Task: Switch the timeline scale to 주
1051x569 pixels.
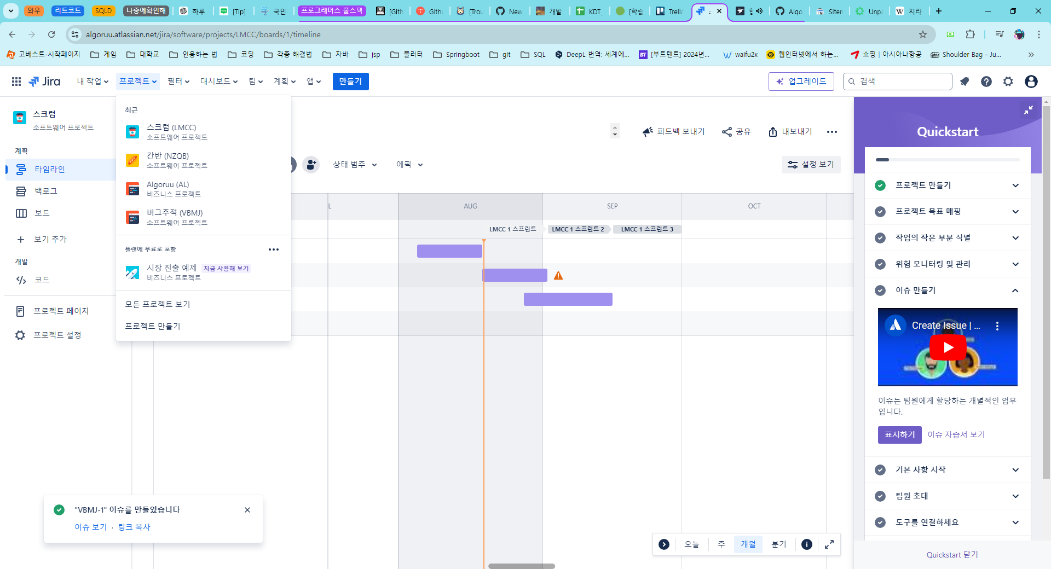Action: [721, 544]
